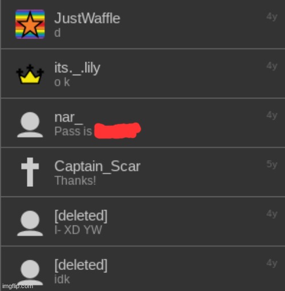The height and width of the screenshot is (291, 285).
Task: Click the 5y timestamp on Captain_Scar's row
Action: coord(272,164)
